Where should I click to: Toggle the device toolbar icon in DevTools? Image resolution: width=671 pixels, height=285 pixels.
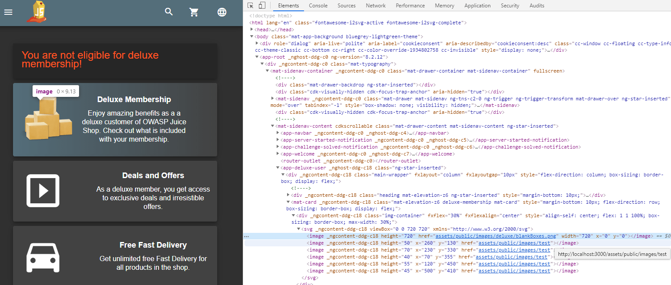point(262,6)
